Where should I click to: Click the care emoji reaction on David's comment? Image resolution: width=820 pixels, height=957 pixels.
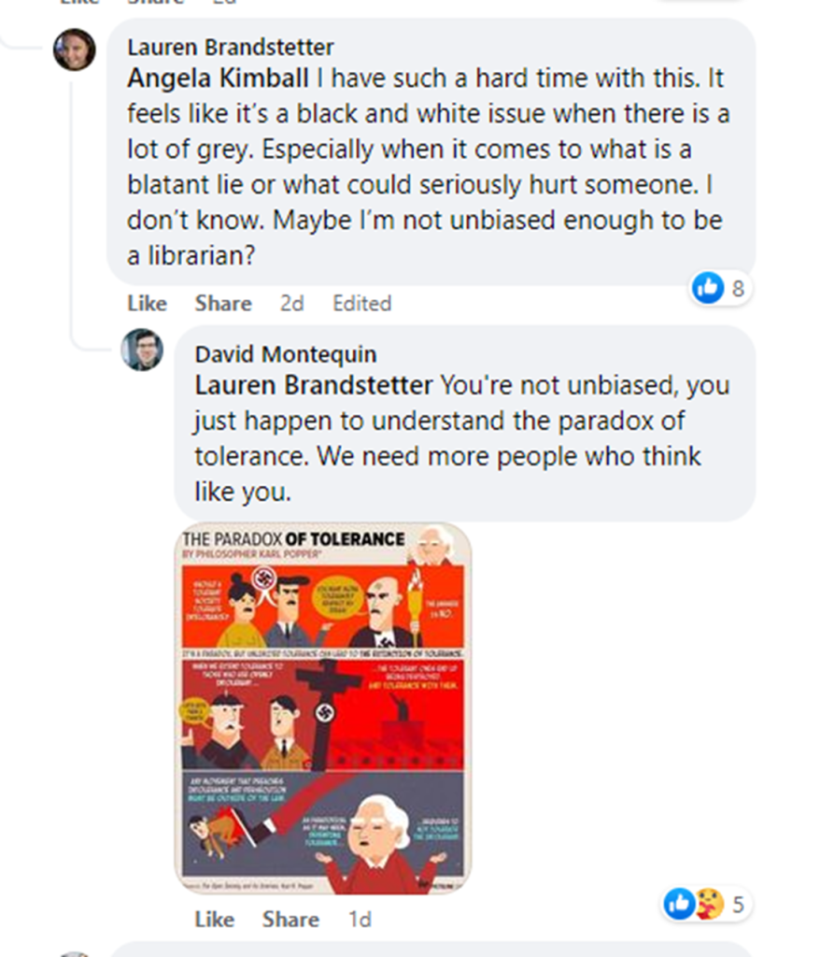click(708, 904)
